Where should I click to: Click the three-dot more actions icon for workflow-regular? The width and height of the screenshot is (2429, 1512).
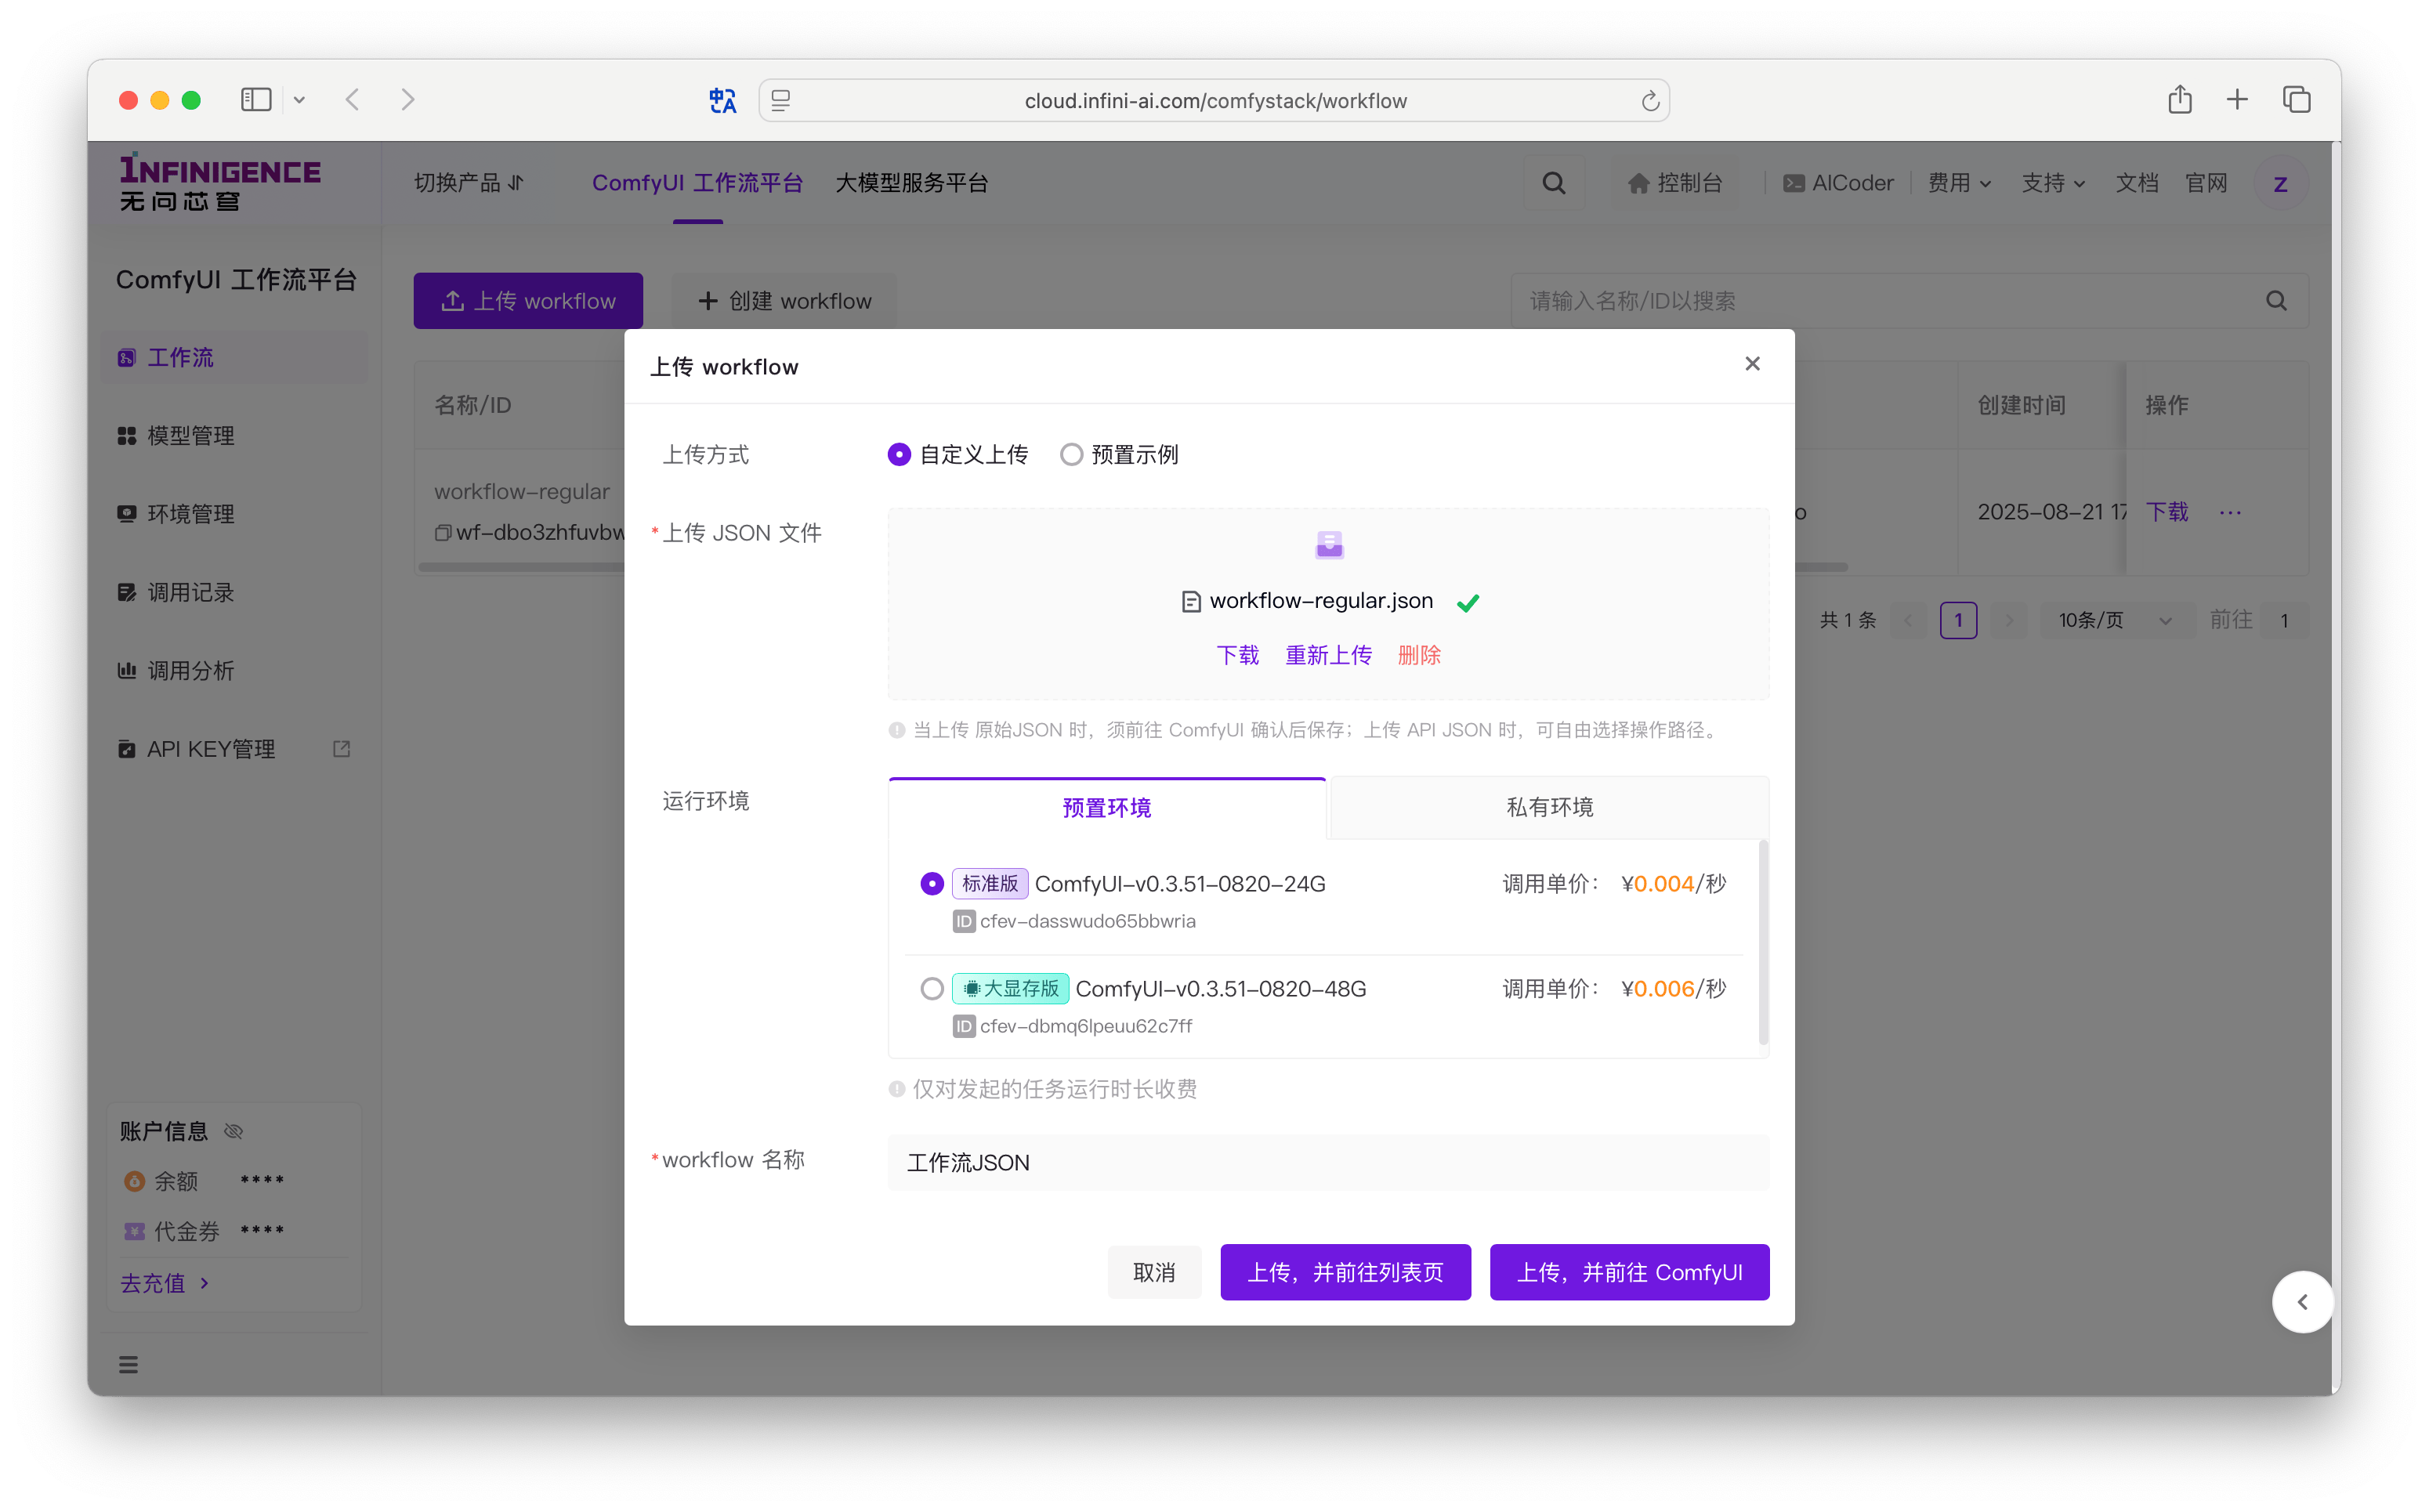[x=2230, y=512]
